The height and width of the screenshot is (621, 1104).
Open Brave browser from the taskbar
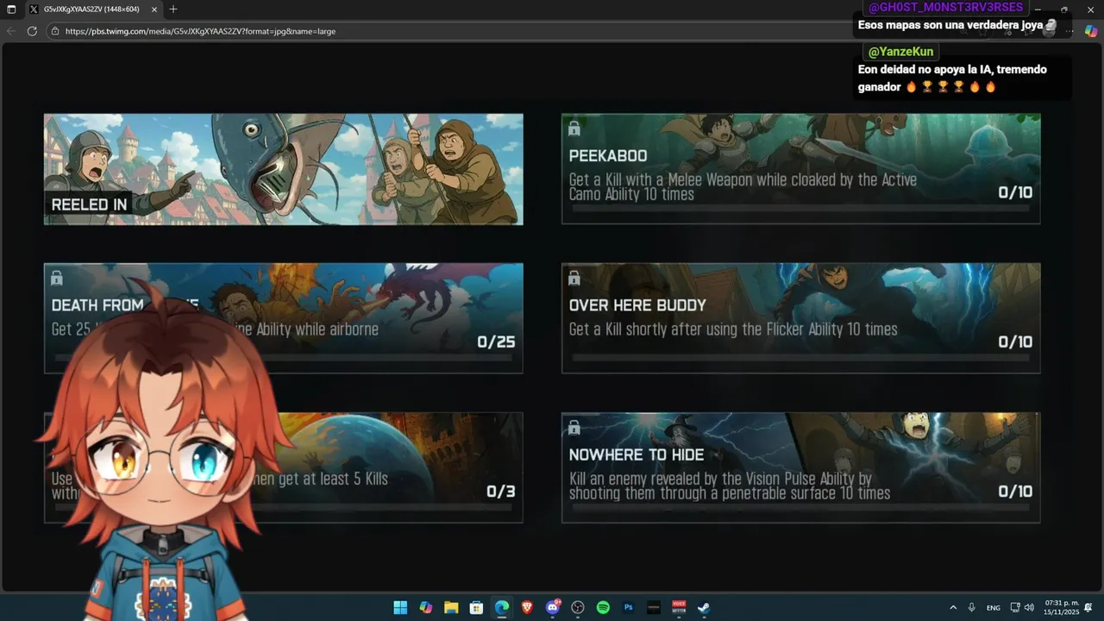527,607
